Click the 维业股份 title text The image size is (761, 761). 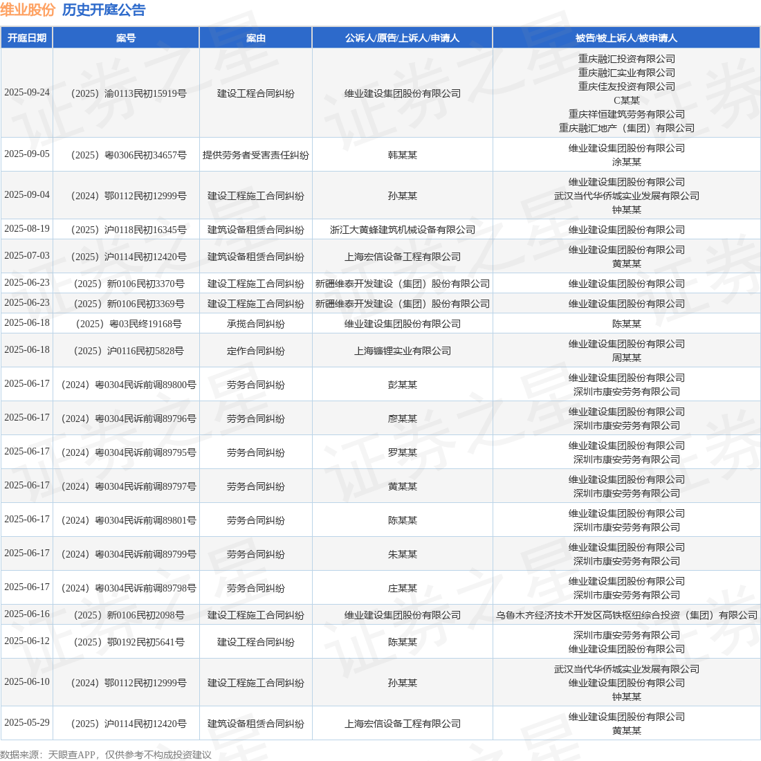28,10
